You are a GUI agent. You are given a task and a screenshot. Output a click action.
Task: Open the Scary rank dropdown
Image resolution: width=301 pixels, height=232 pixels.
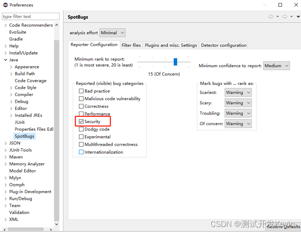coord(238,103)
